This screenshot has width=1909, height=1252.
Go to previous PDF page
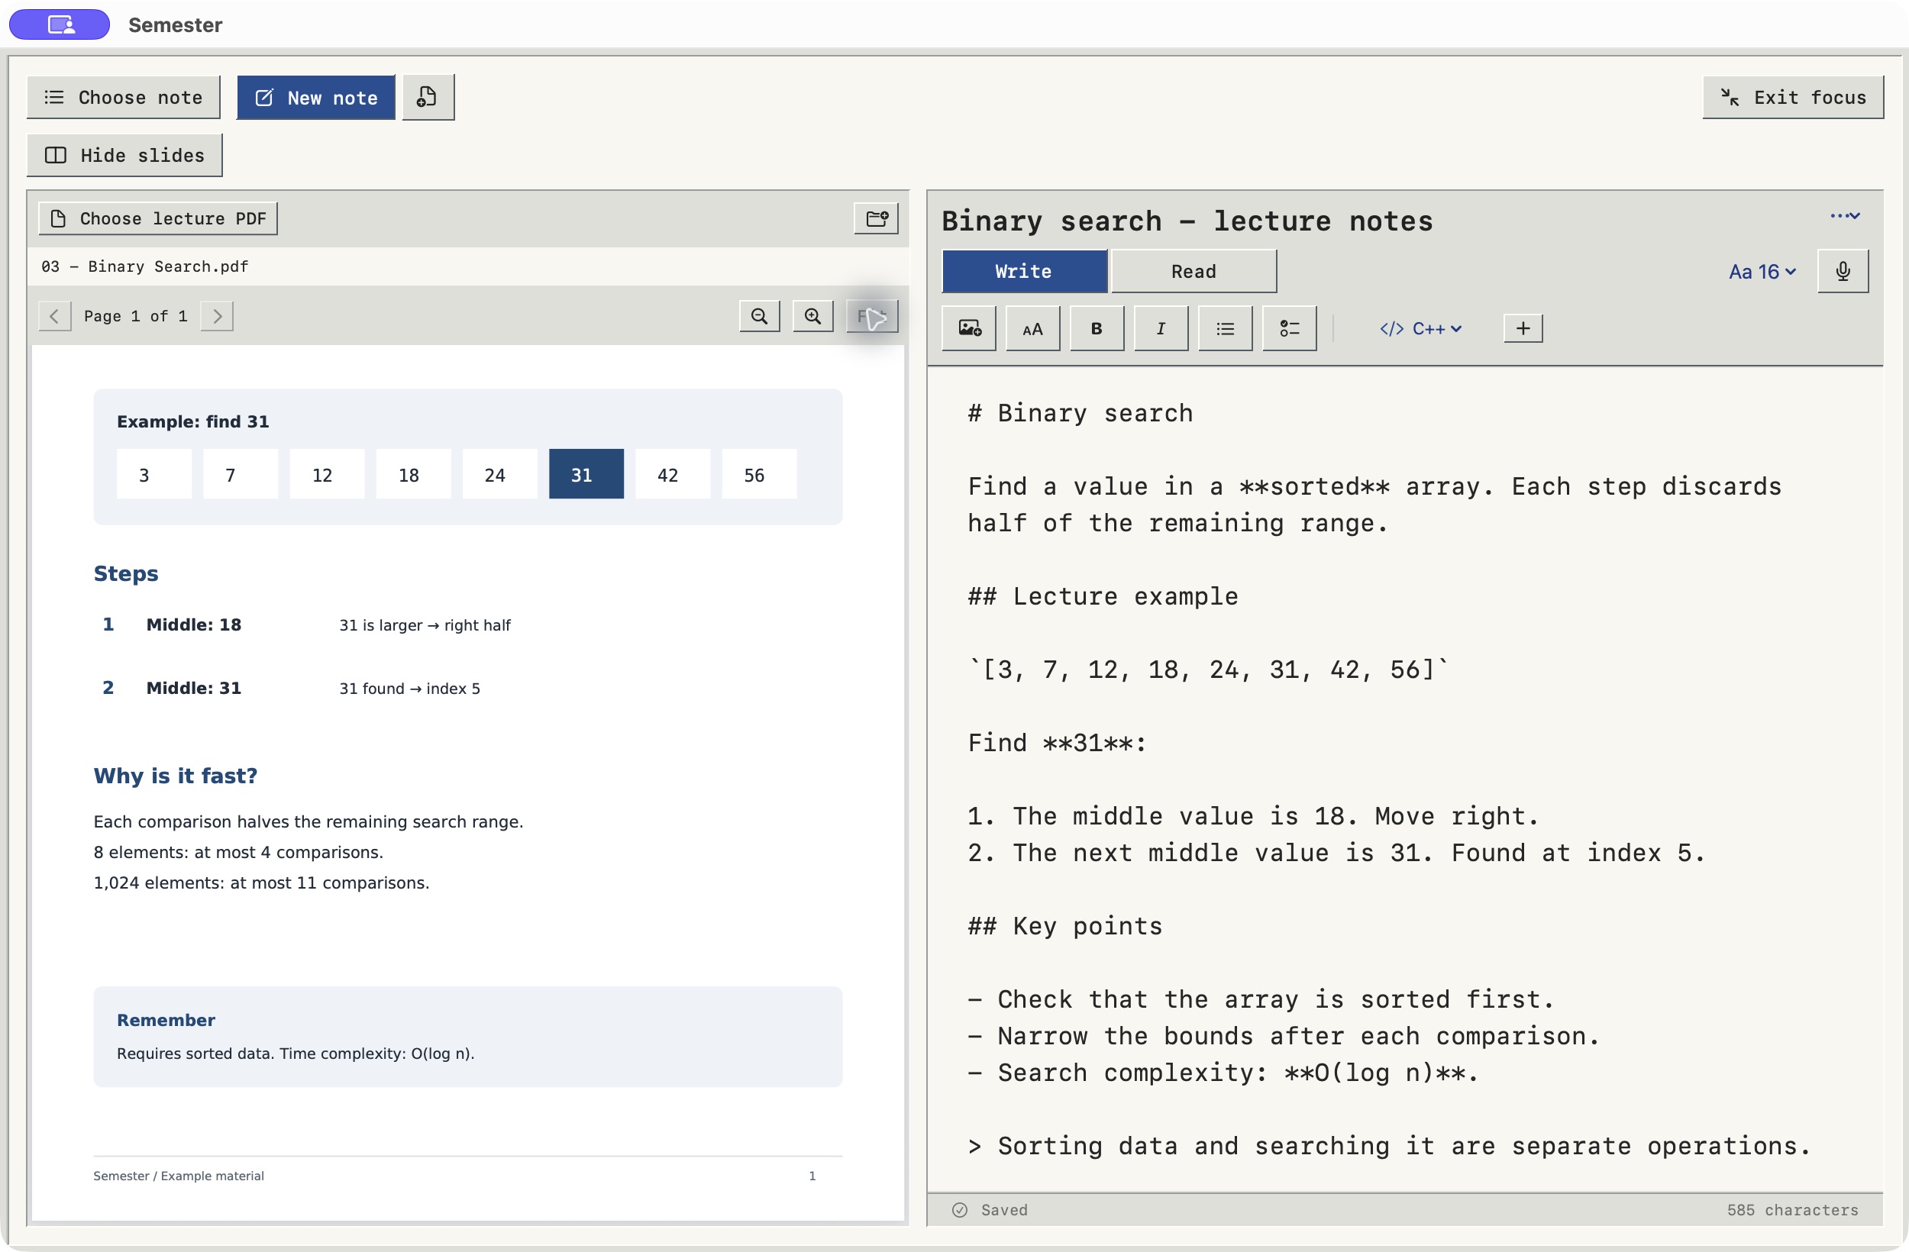pos(54,316)
